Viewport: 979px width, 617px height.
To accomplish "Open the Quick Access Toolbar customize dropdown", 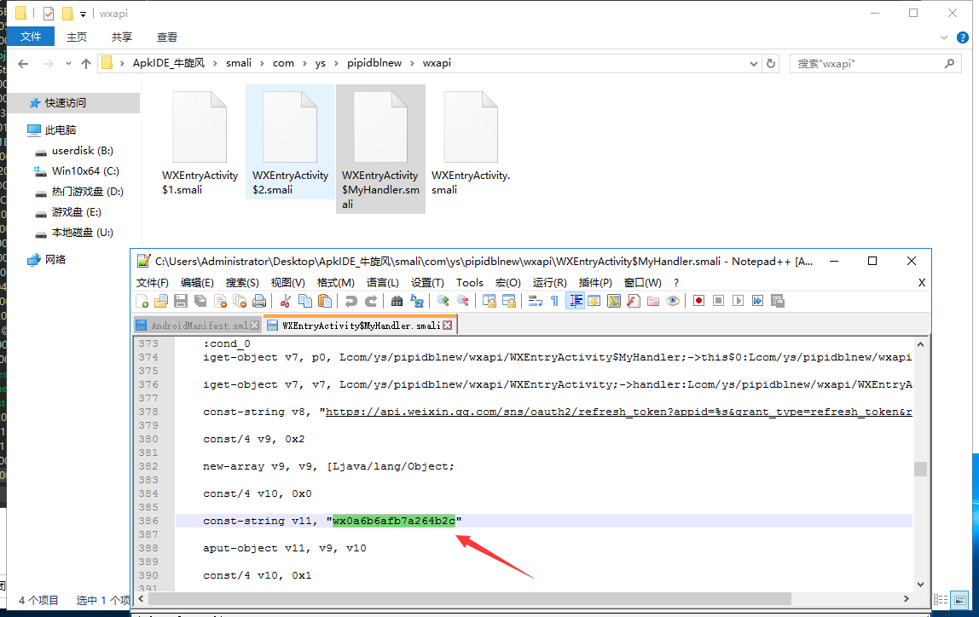I will tap(83, 14).
